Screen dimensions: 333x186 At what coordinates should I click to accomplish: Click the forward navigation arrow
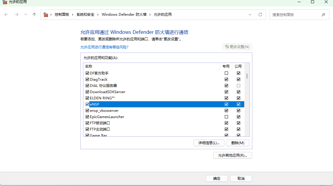point(17,14)
